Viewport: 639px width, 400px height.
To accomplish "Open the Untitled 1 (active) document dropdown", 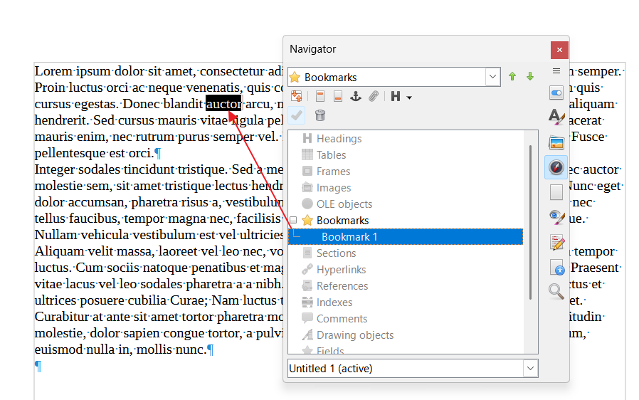I will (x=530, y=369).
